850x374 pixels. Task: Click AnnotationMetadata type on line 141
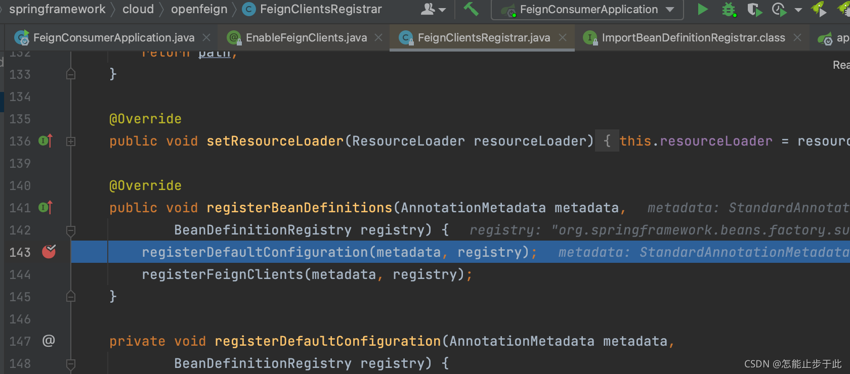(474, 208)
